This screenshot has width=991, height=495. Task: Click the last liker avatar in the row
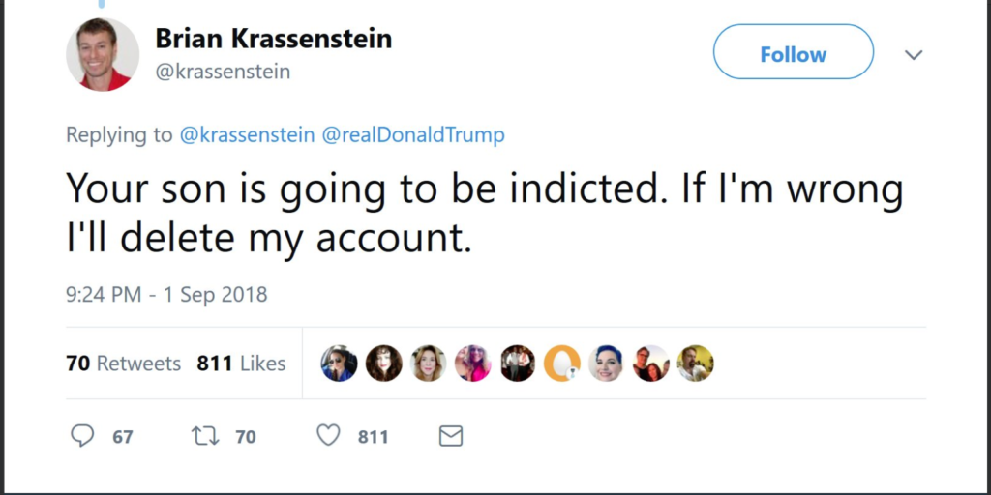(695, 364)
